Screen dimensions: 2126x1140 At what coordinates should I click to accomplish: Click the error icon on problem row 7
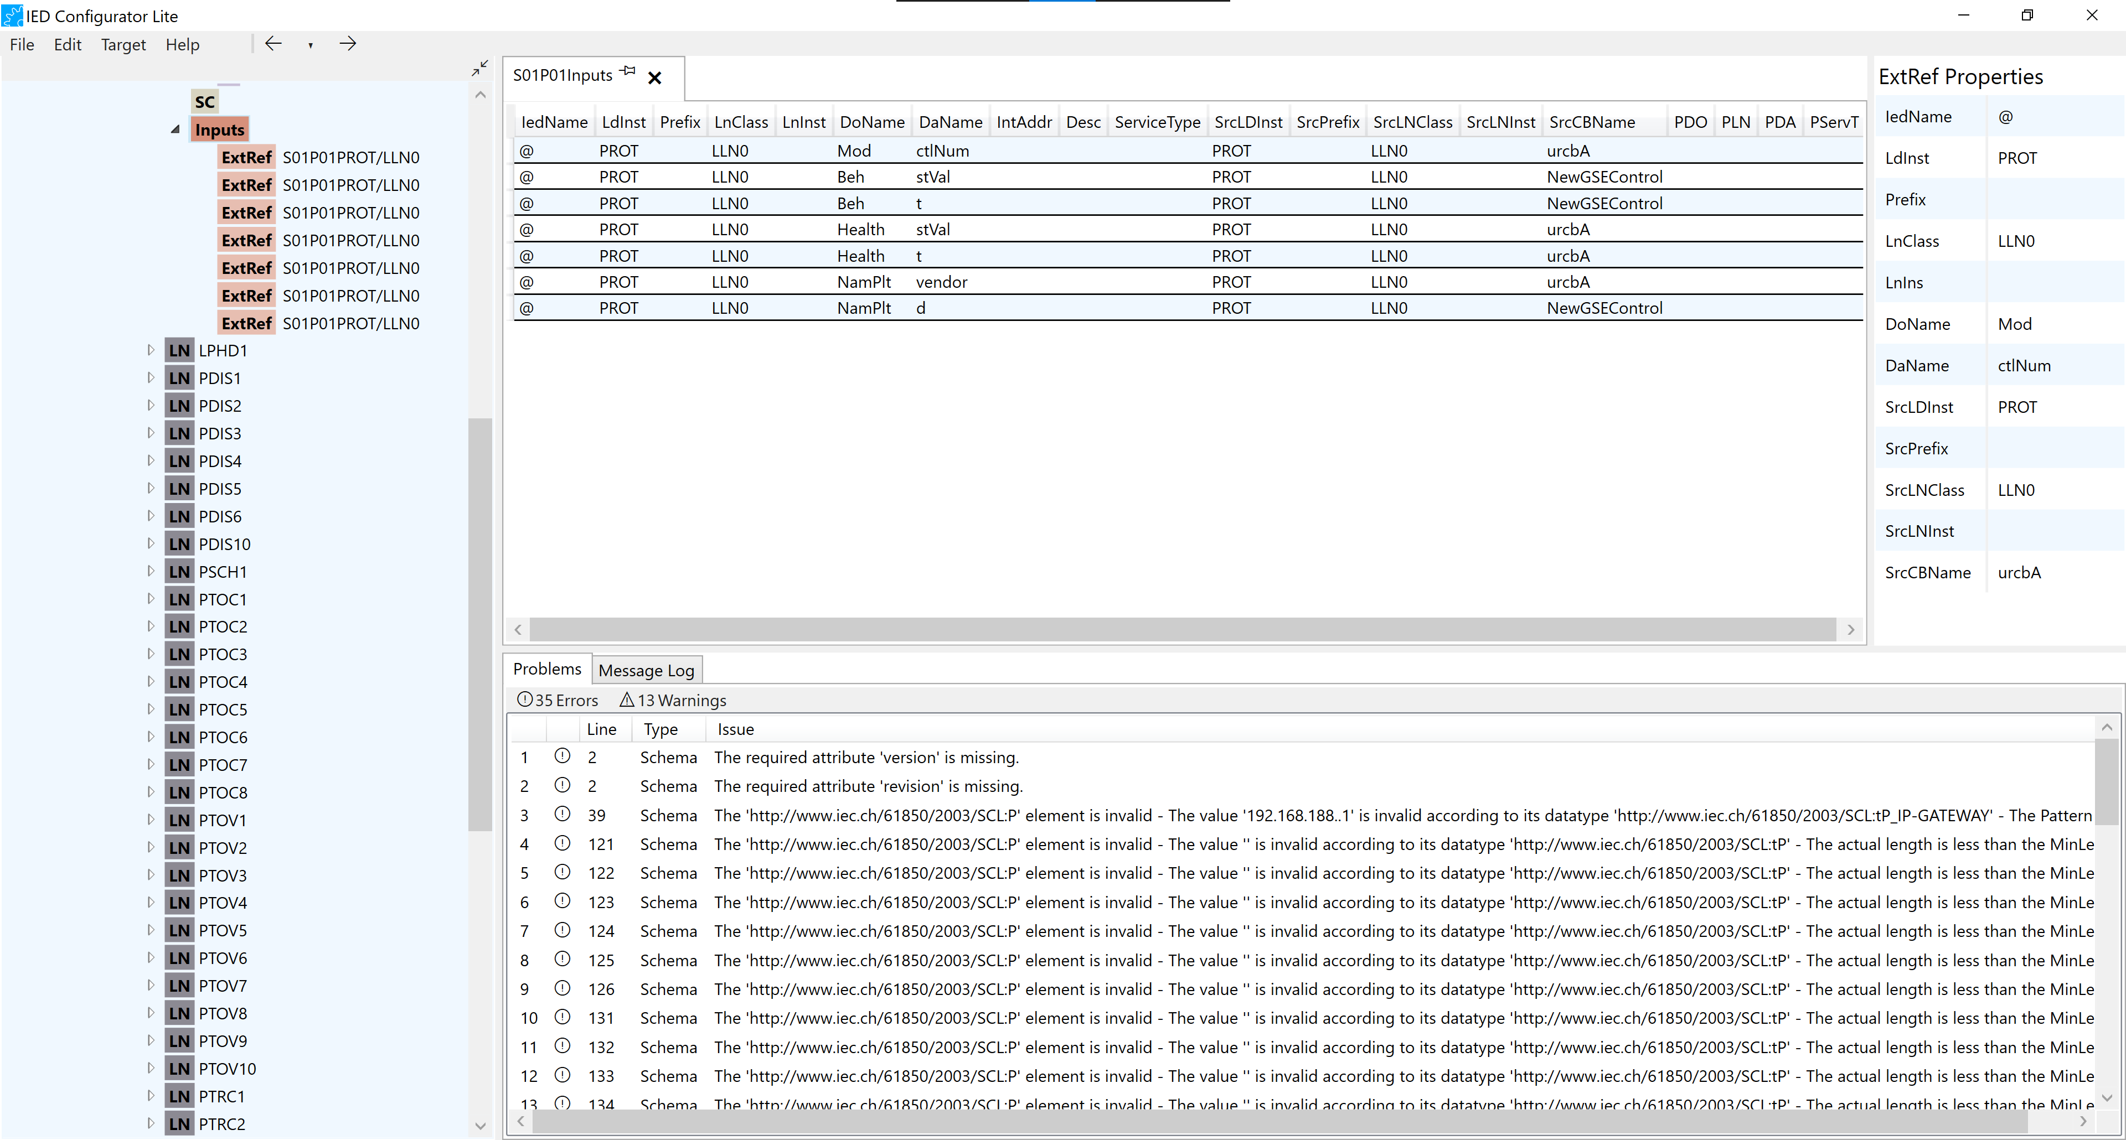[x=562, y=930]
